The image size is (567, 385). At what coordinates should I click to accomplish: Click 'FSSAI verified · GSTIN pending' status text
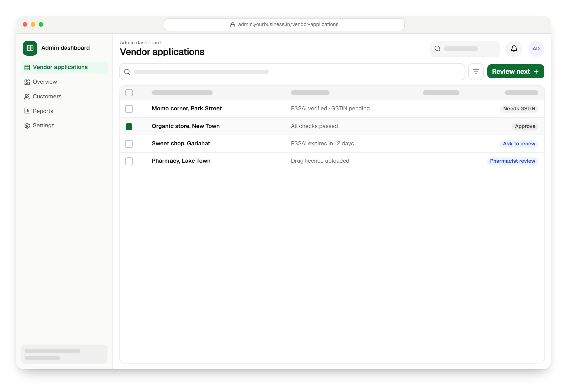coord(330,108)
